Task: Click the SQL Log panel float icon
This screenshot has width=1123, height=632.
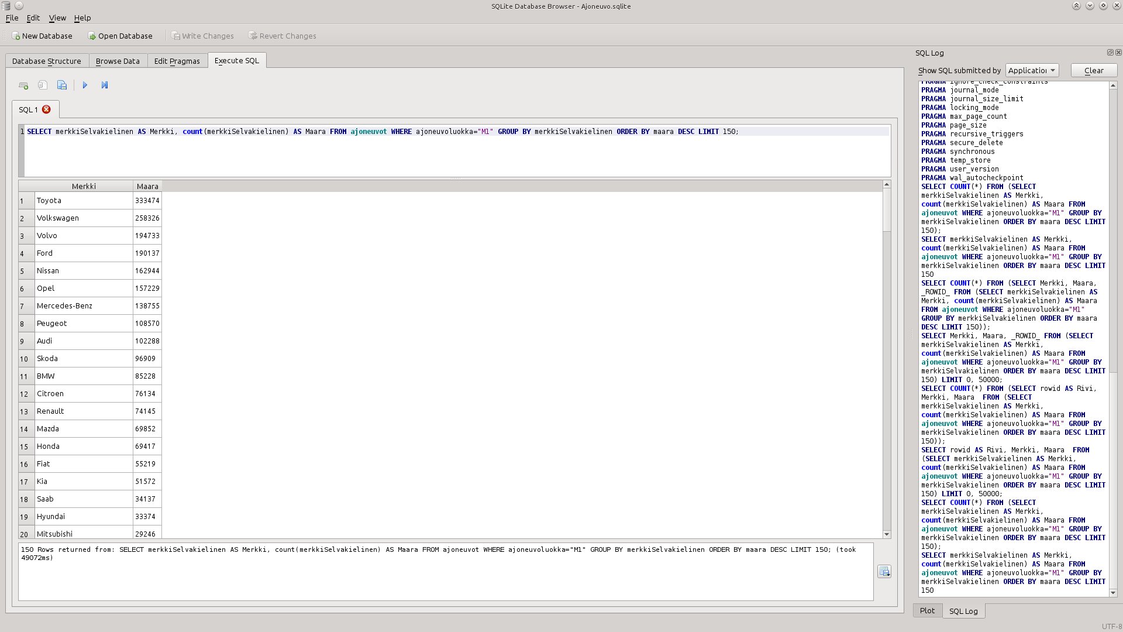Action: coord(1110,53)
